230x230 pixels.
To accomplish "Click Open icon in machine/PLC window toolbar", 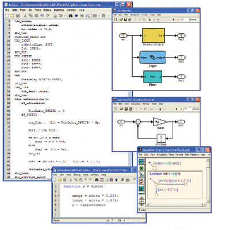I will click(x=121, y=20).
